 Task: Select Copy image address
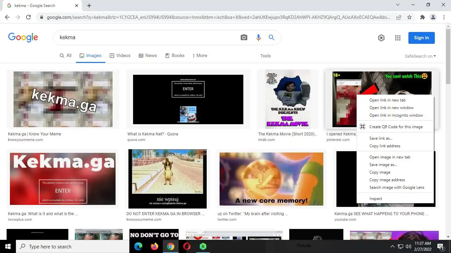coord(395,180)
